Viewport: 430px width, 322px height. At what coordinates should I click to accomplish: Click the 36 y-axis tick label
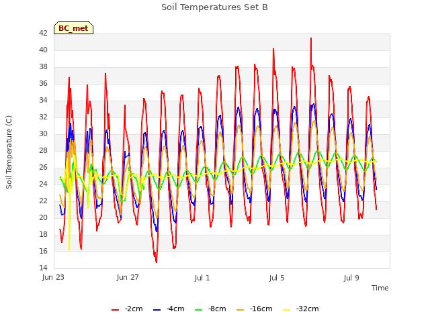point(43,83)
